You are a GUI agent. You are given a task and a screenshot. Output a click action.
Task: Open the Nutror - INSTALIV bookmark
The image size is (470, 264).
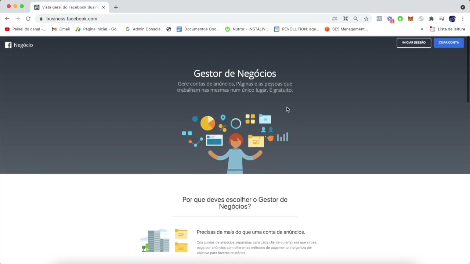pyautogui.click(x=247, y=29)
